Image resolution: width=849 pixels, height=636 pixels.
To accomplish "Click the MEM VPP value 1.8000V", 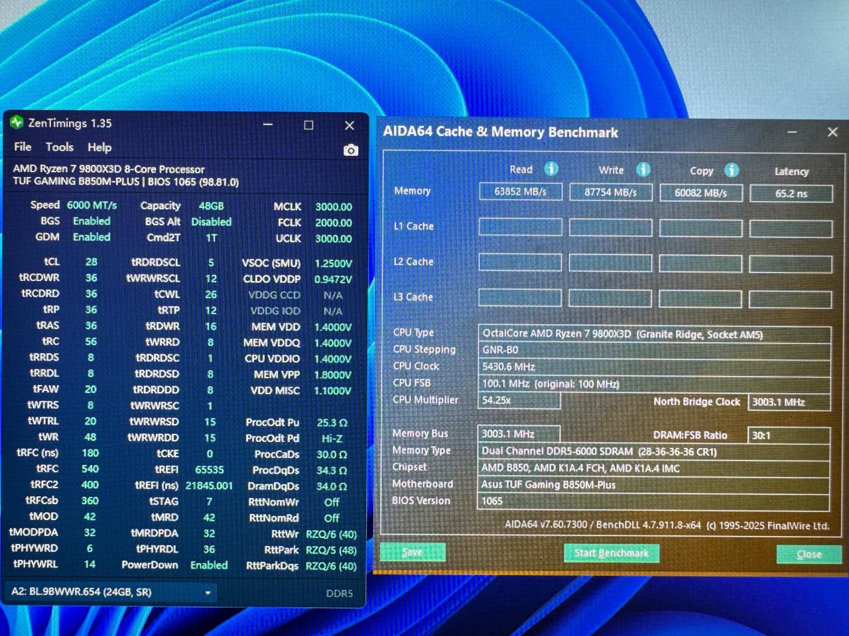I will (333, 374).
